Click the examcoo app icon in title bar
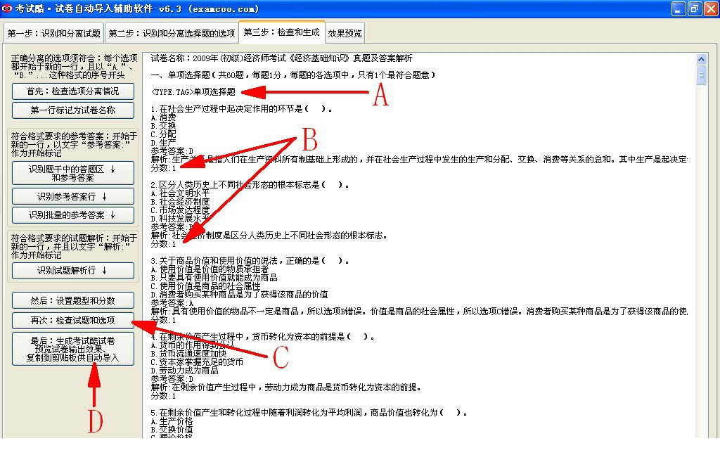Screen dimensions: 720x455 (x=7, y=8)
